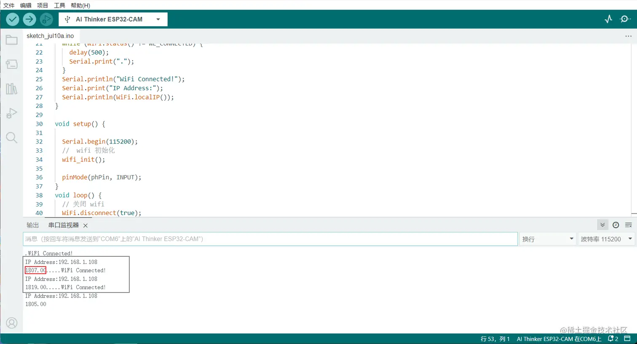The width and height of the screenshot is (637, 344).
Task: Upload the sketch with the arrow button
Action: [29, 19]
